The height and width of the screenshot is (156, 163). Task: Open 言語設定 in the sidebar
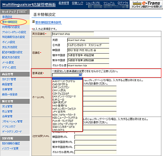[x=7, y=17]
